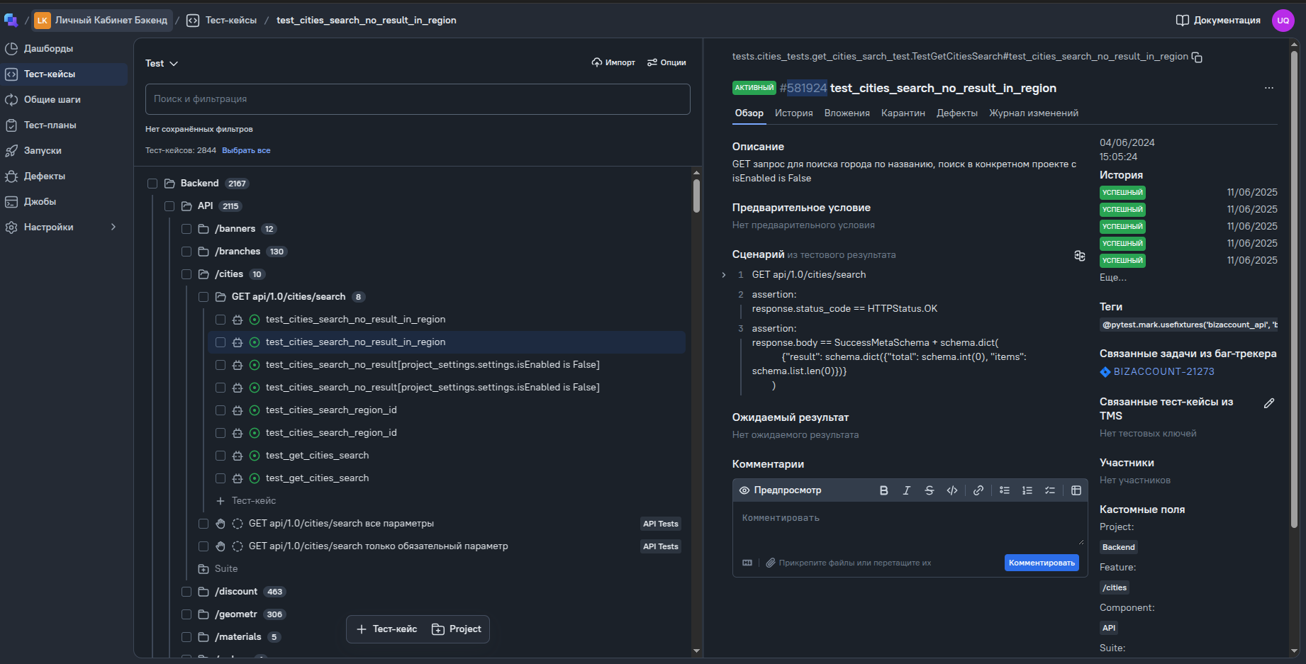Click the scenario steps icon next to Сценарий
The height and width of the screenshot is (664, 1306).
click(1079, 256)
